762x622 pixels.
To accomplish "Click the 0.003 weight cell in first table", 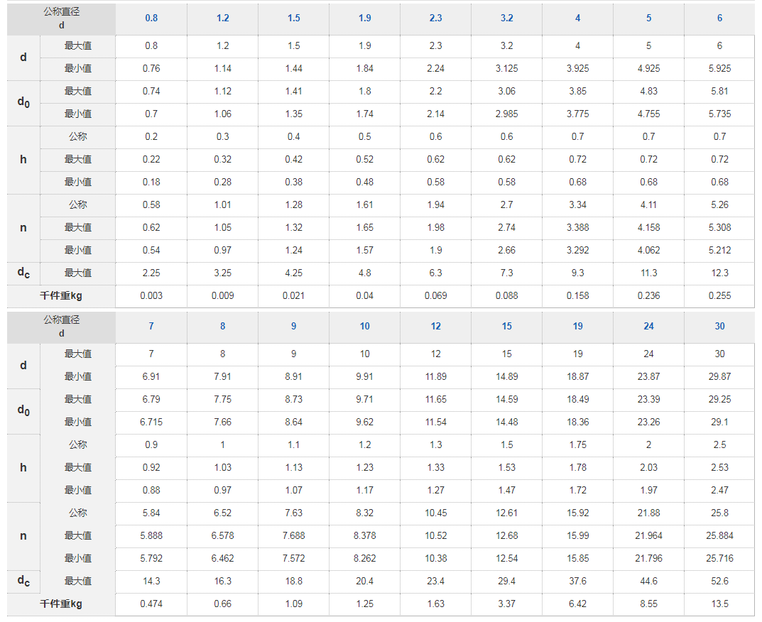I will (151, 296).
